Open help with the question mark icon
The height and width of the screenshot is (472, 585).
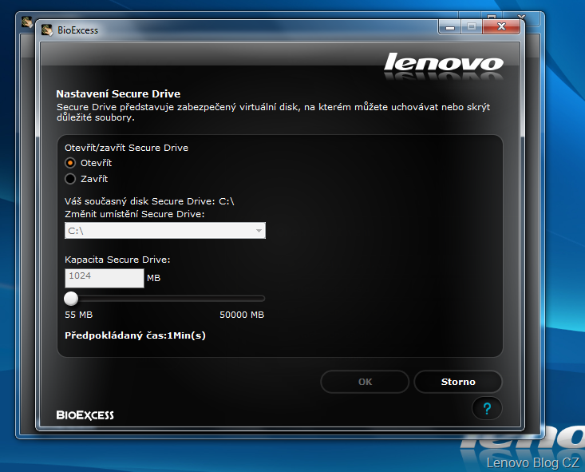(487, 408)
